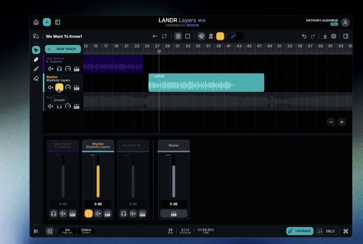Viewport: 363px width, 244px height.
Task: Open the 4/4 time signature selector
Action: pos(67,231)
